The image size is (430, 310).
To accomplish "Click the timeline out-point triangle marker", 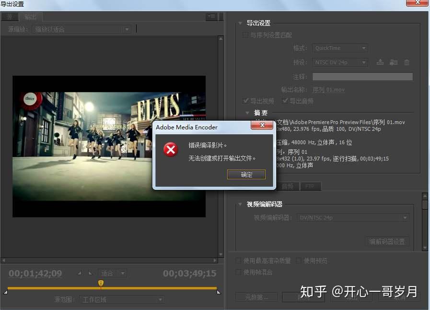I will coord(219,292).
